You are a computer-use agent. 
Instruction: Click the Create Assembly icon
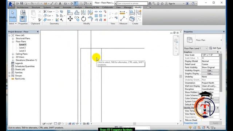[x=132, y=13]
